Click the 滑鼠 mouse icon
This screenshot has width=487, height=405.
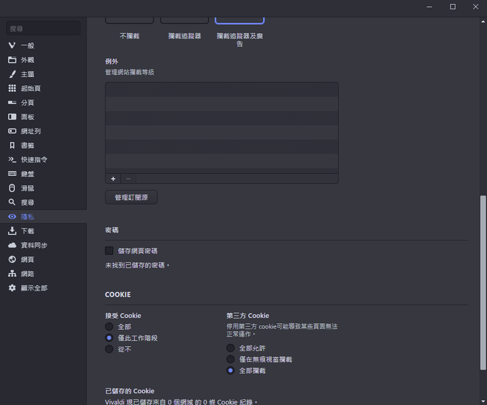12,188
